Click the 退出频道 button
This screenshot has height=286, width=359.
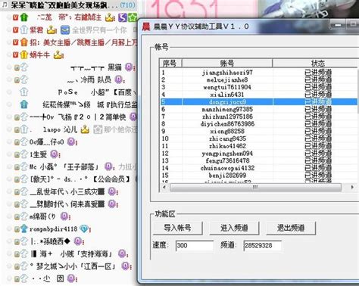pyautogui.click(x=291, y=228)
